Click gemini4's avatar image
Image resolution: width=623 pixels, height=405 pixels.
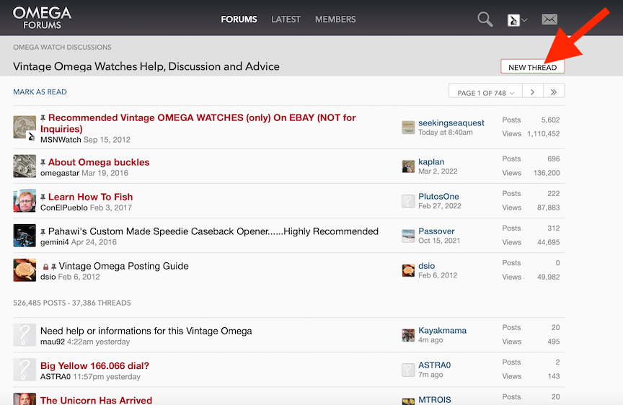(x=25, y=236)
